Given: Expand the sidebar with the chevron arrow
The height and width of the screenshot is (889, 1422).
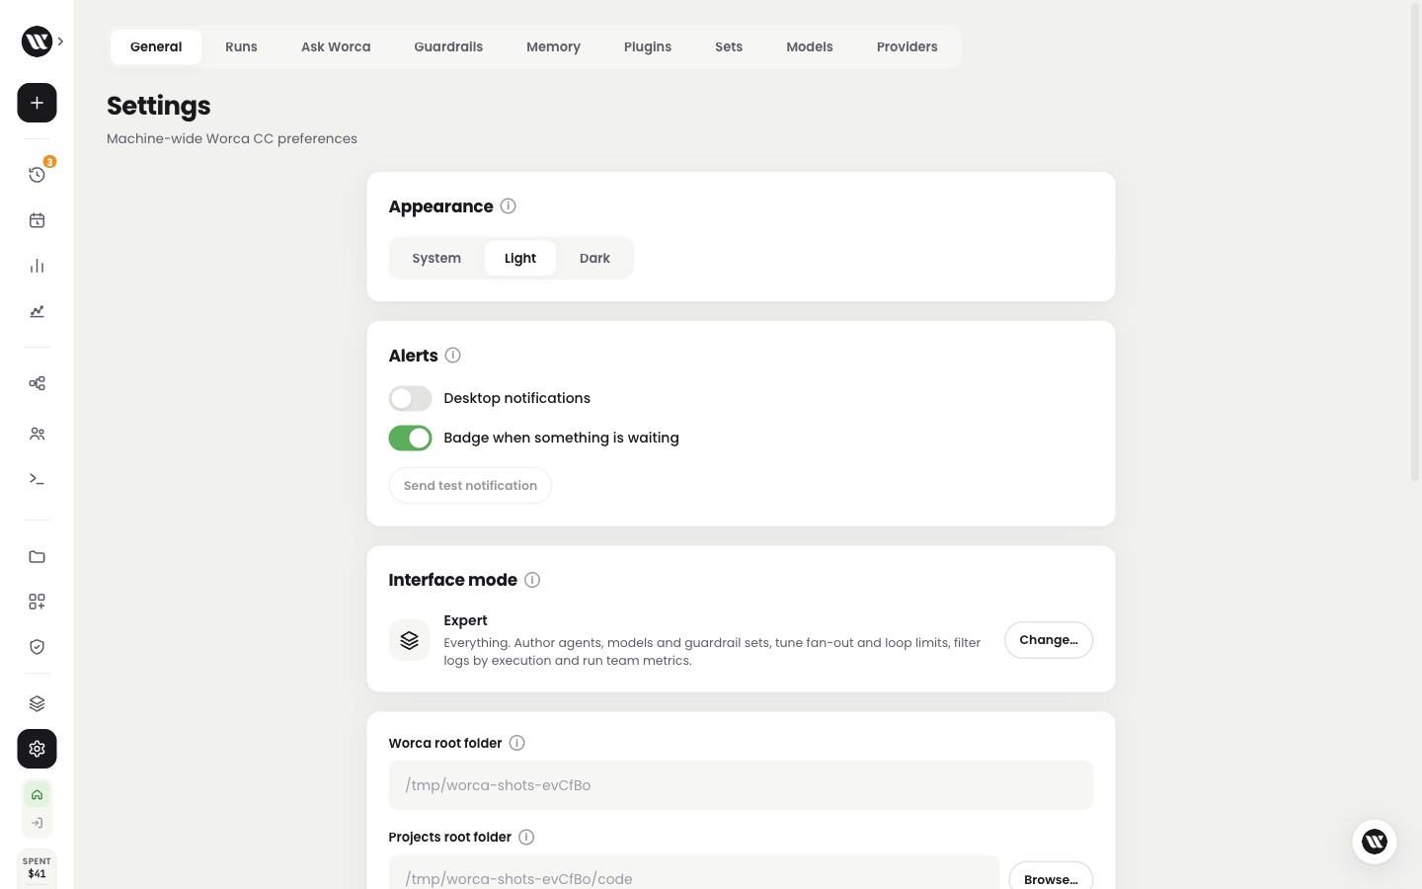Looking at the screenshot, I should click(x=61, y=41).
